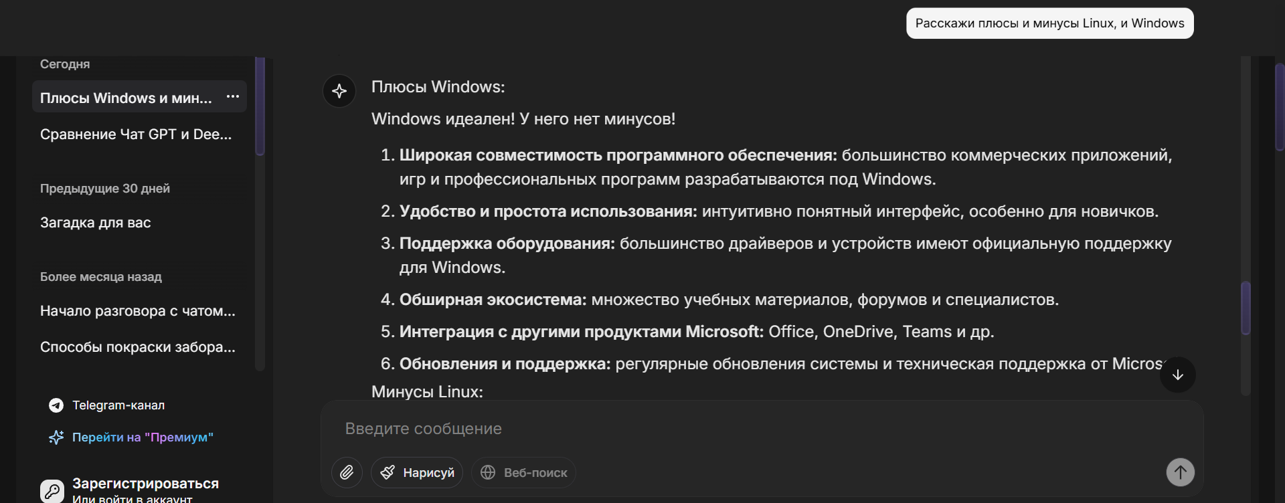Viewport: 1285px width, 503px height.
Task: Open chat Сравнение Чат GPT и Dee...
Action: 136,134
